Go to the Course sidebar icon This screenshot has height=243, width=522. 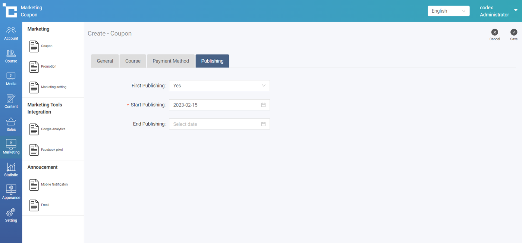click(x=11, y=54)
